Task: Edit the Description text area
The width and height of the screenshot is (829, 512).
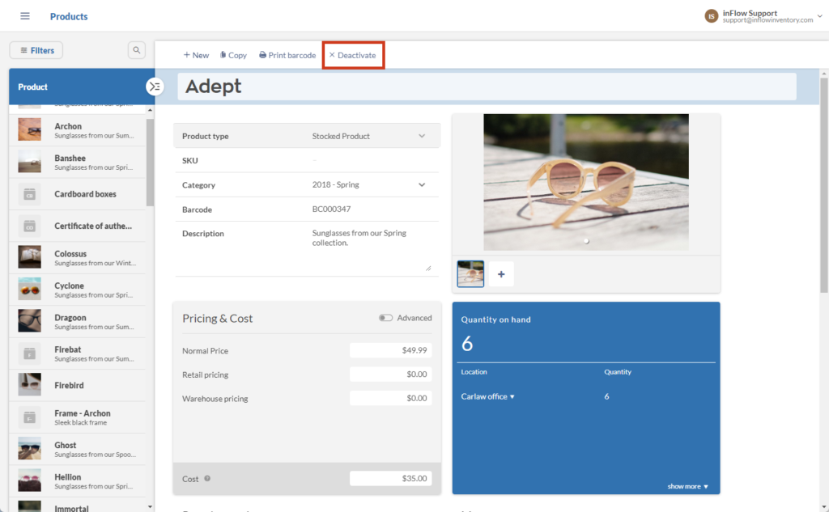Action: 372,249
